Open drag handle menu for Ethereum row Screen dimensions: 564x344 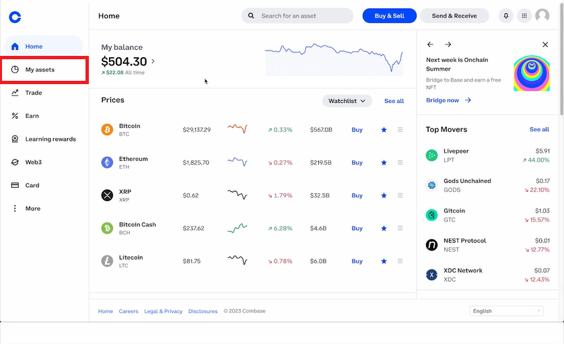[400, 162]
